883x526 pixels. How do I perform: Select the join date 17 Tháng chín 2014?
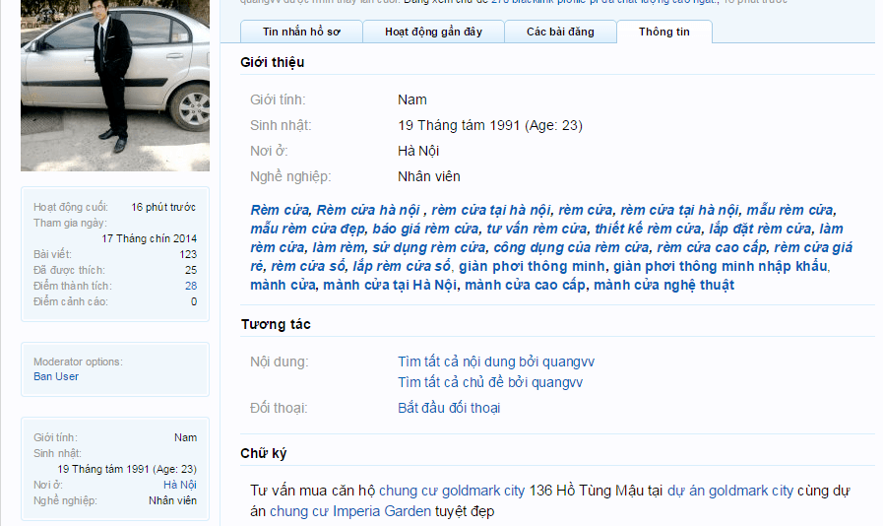[x=150, y=238]
